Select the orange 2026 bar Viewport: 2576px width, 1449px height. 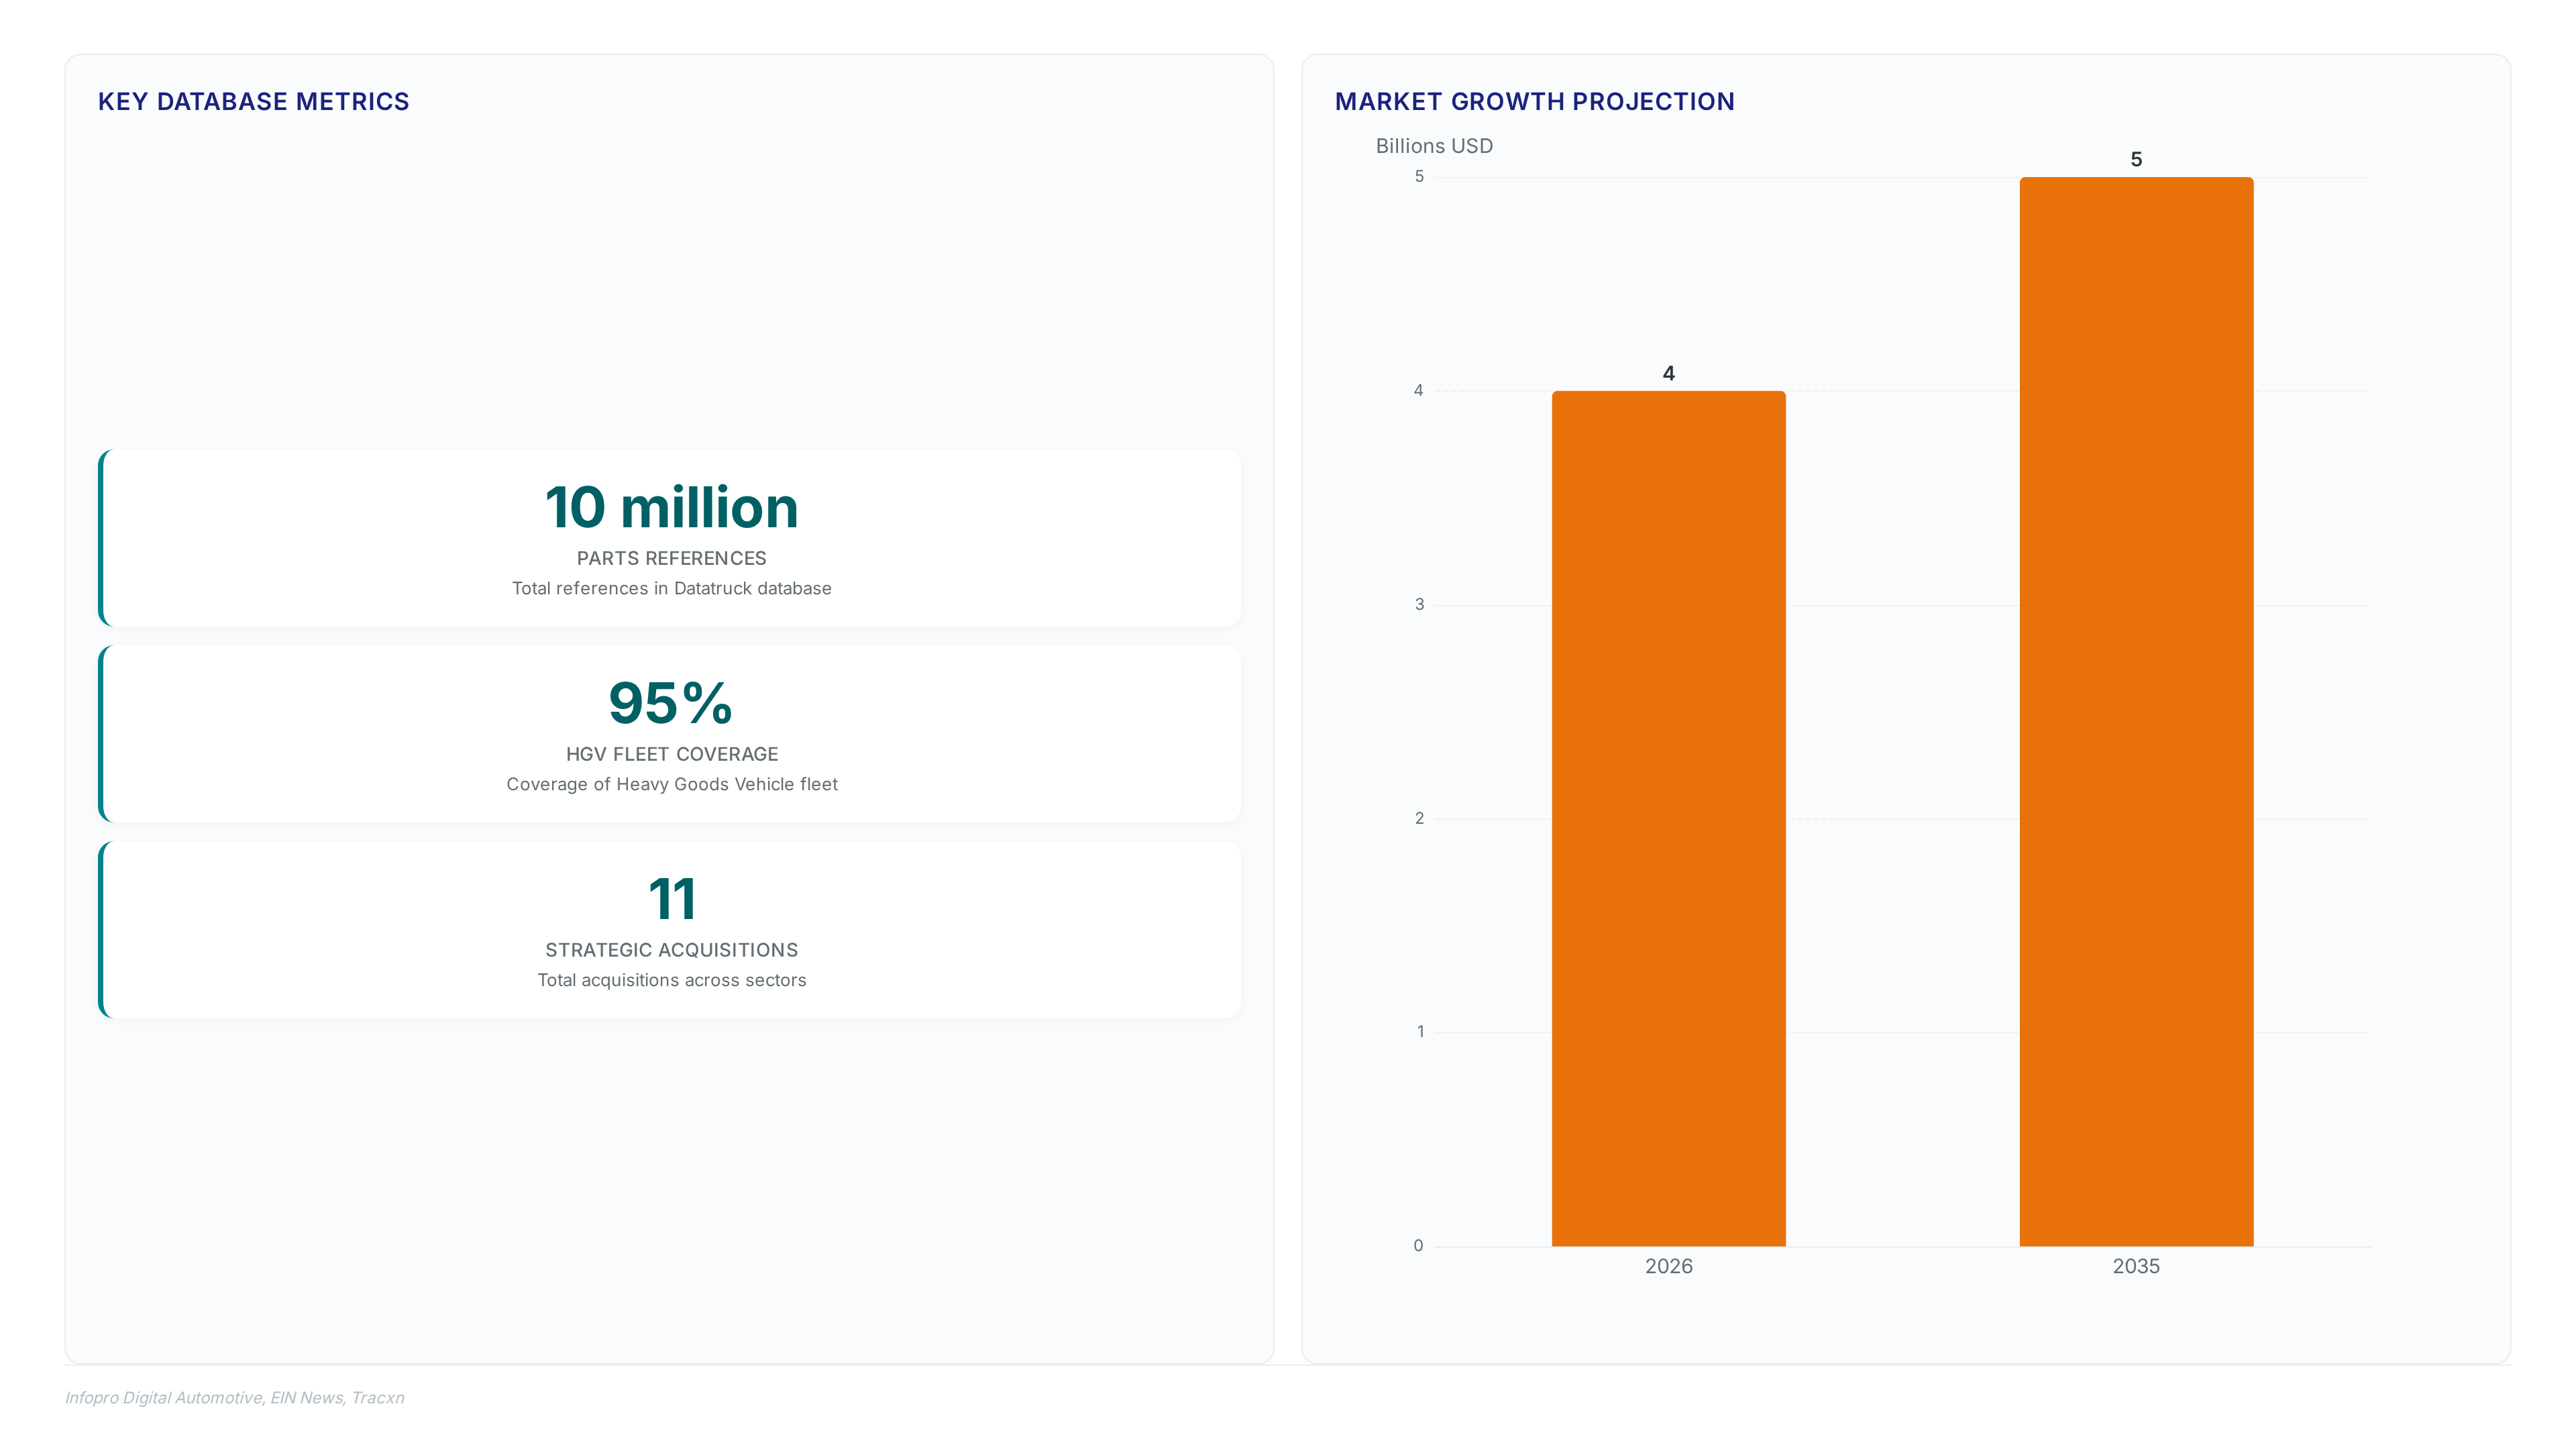click(1668, 818)
